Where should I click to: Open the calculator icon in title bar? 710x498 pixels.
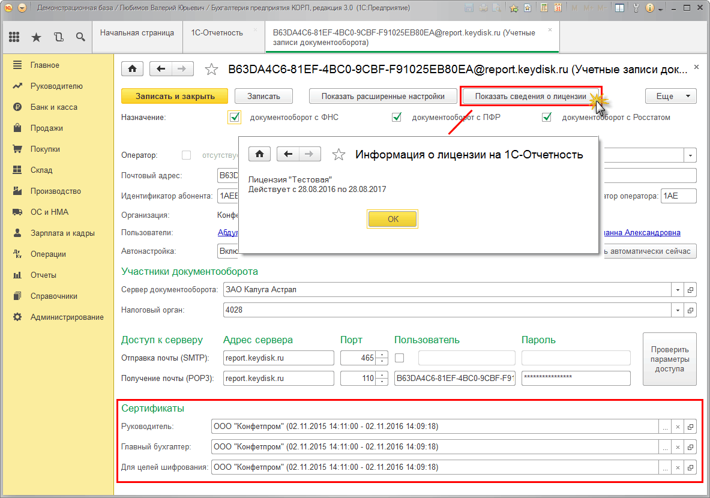(544, 8)
